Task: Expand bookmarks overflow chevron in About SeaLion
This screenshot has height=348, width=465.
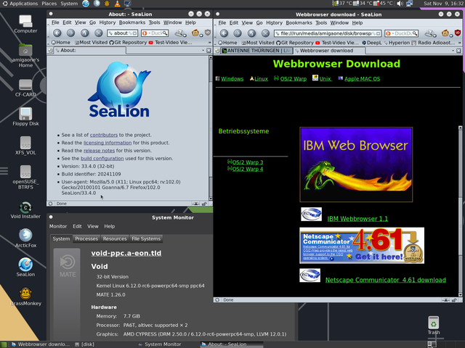Action: click(x=209, y=43)
